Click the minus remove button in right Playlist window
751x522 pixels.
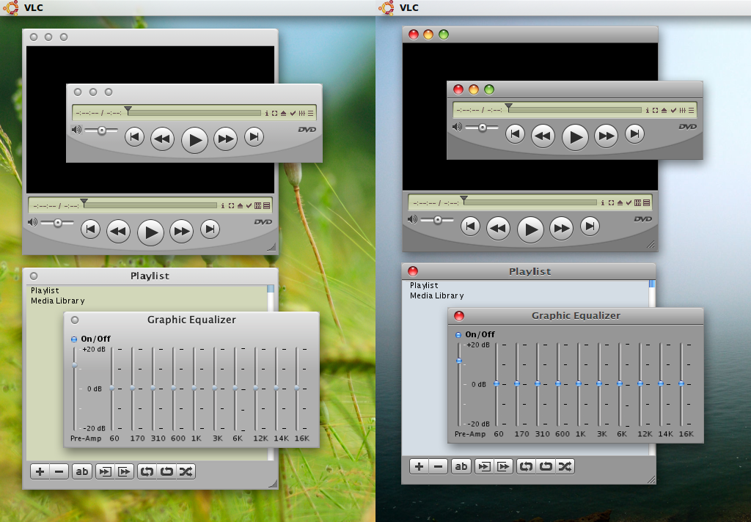(x=439, y=466)
